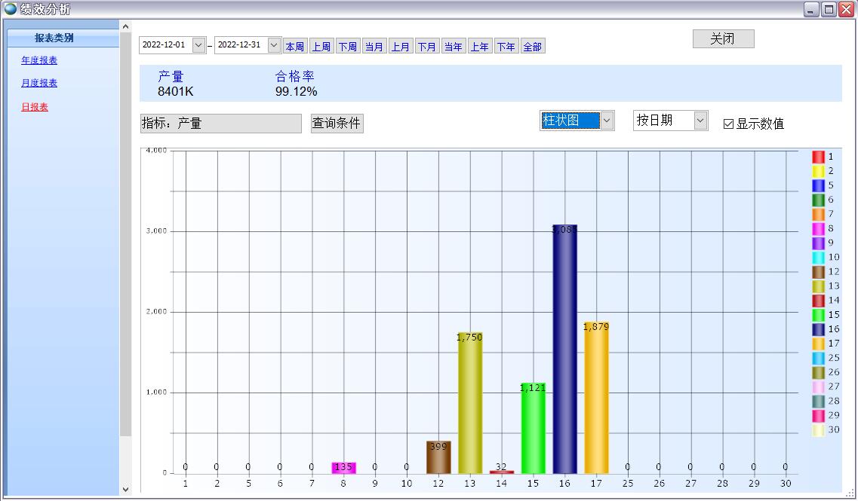
Task: Choose the 当年 date shortcut
Action: point(453,47)
